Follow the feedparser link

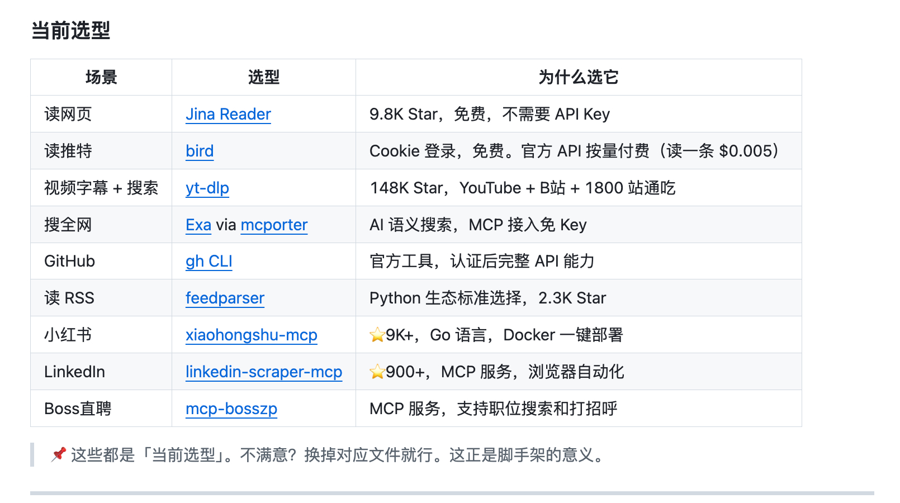(225, 298)
